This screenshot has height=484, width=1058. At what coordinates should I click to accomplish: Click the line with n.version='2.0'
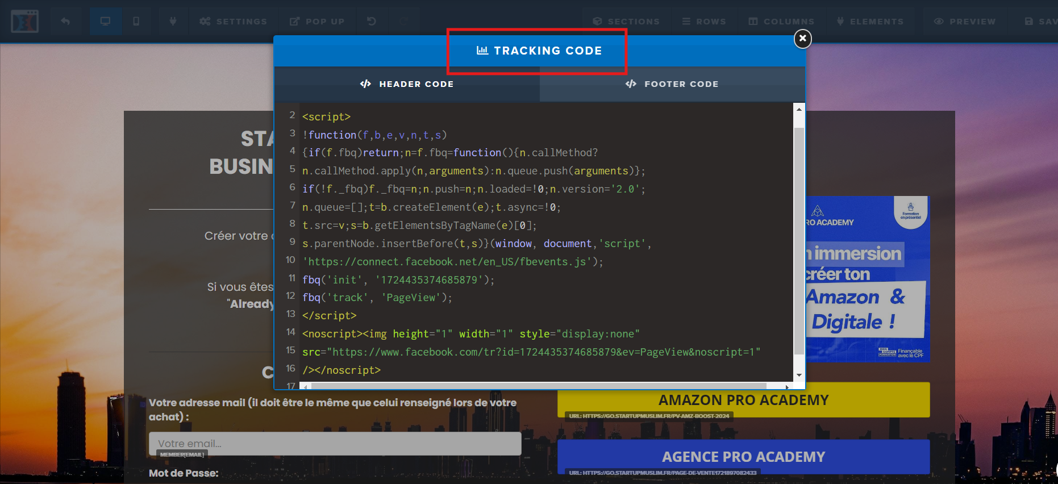coord(474,189)
